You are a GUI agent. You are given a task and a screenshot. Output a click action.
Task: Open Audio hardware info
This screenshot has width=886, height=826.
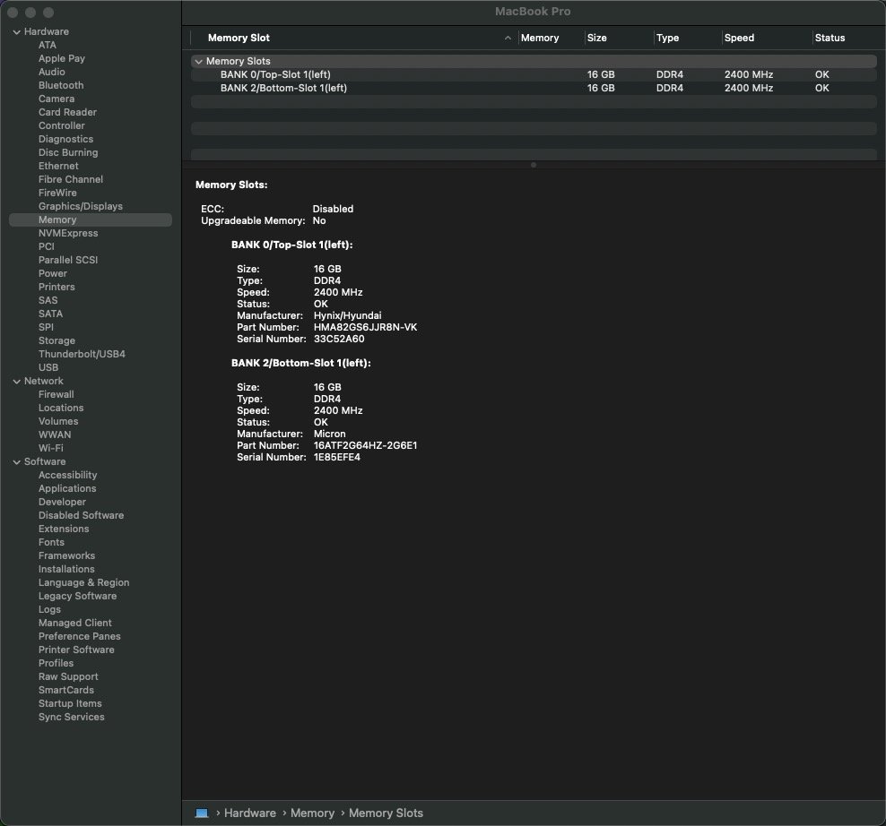point(51,73)
